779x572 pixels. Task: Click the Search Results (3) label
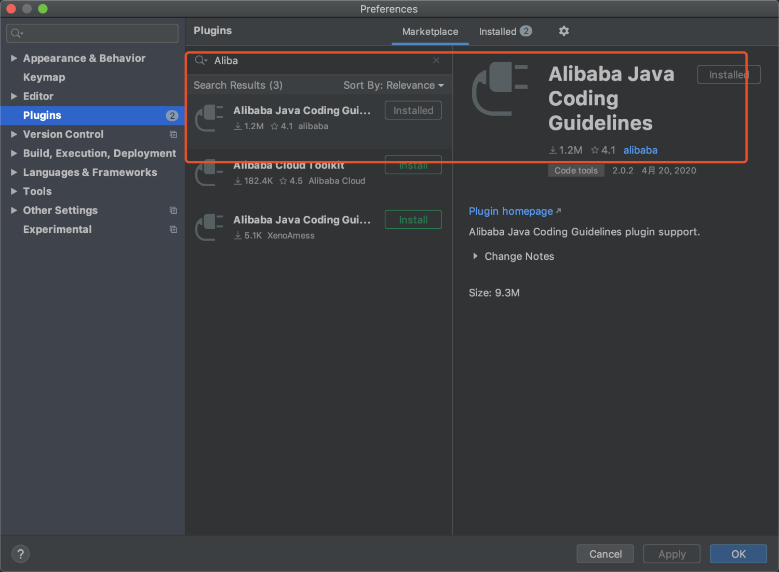(238, 85)
